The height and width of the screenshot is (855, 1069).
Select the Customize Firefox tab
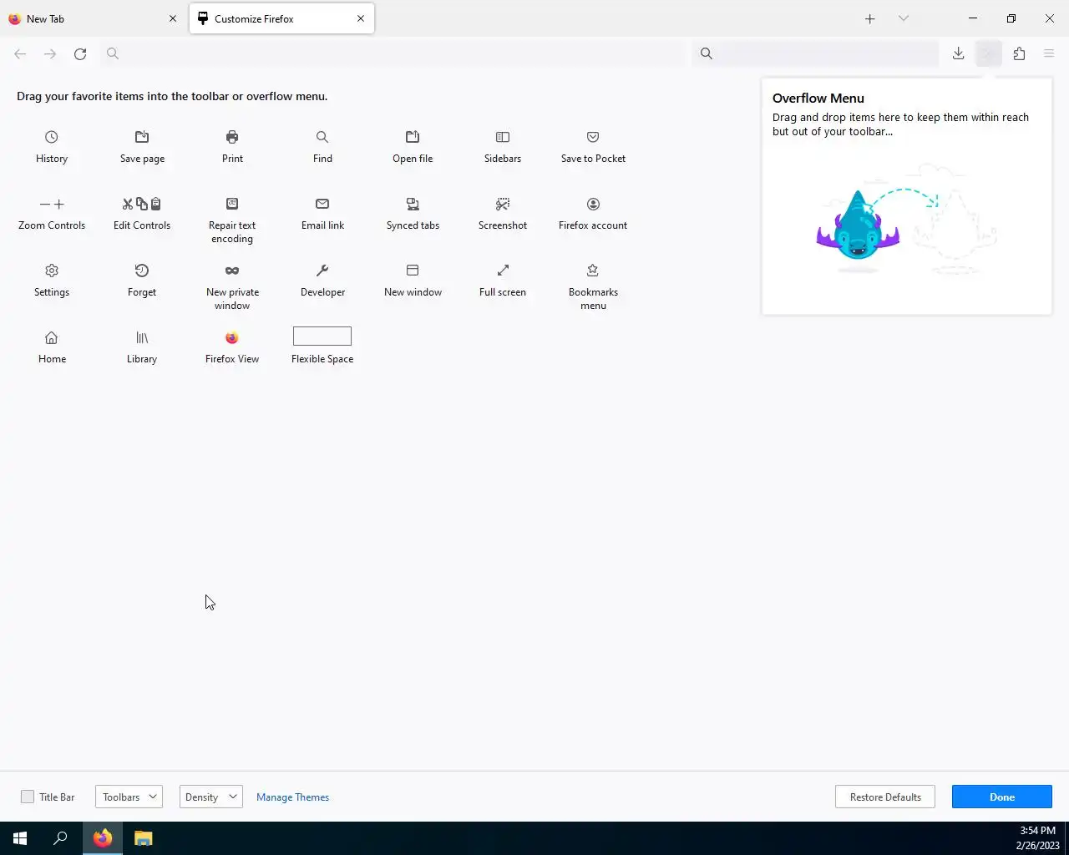[x=282, y=18]
